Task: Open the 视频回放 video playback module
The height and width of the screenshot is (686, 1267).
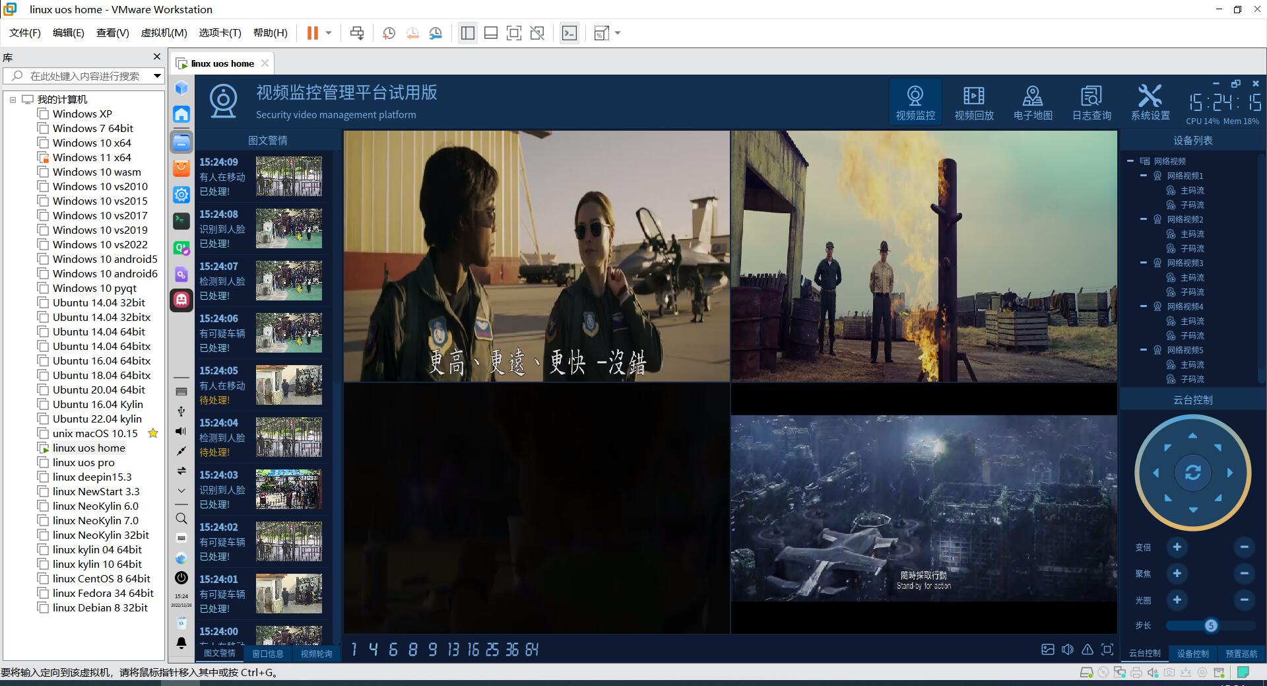Action: 973,102
